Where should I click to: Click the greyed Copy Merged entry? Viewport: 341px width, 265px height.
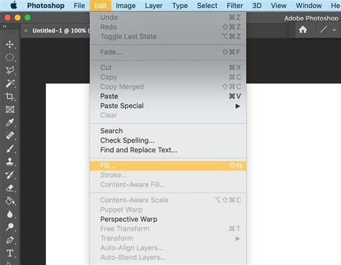(x=168, y=86)
